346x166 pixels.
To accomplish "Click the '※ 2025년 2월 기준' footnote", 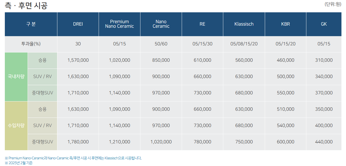I will point(18,163).
